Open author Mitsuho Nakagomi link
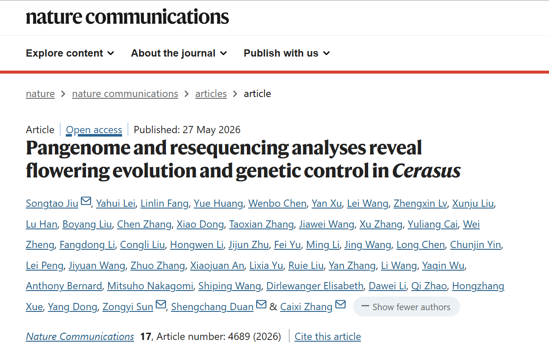Screen dimensions: 549x351 [x=150, y=286]
